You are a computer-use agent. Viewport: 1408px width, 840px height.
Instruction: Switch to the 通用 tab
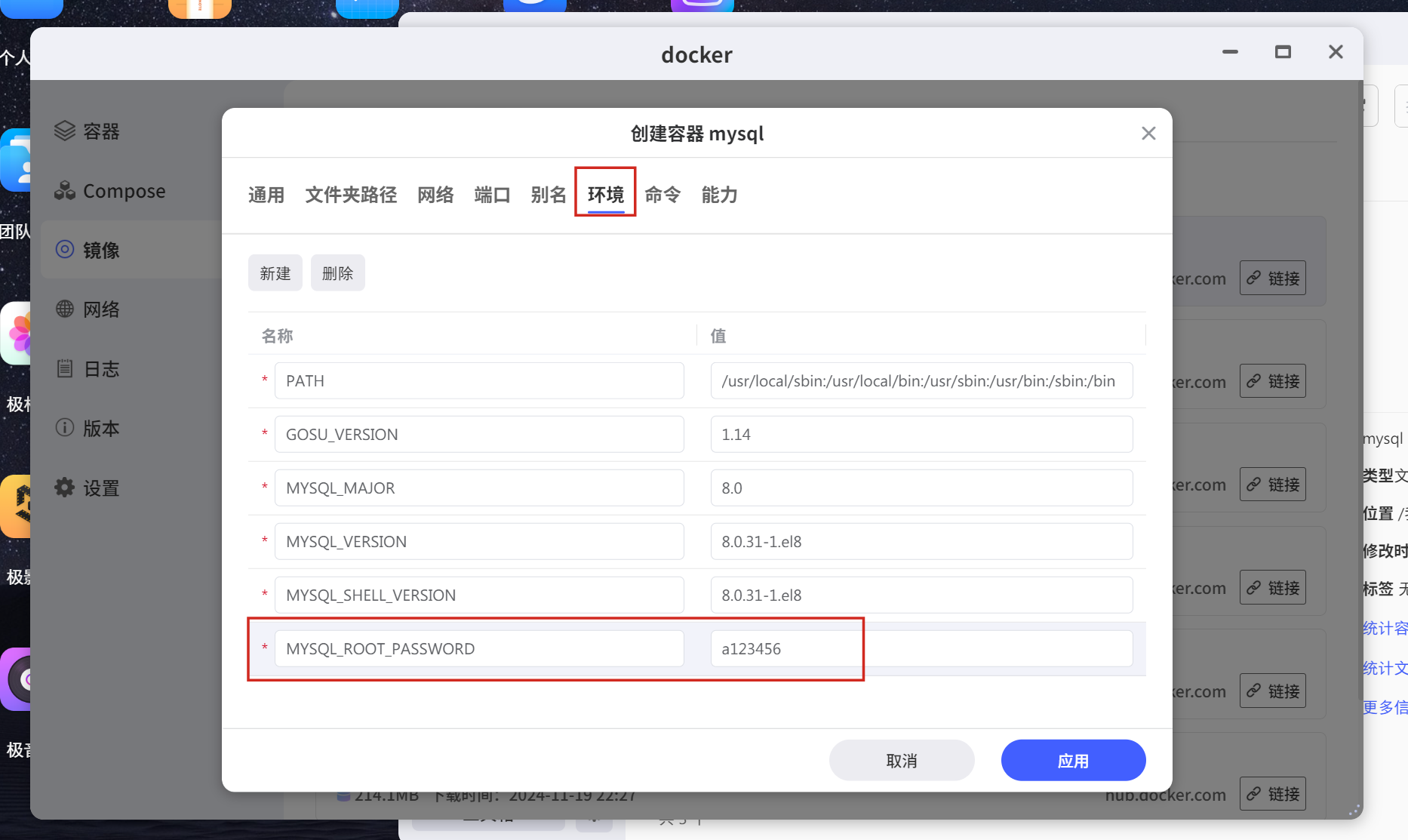click(266, 195)
